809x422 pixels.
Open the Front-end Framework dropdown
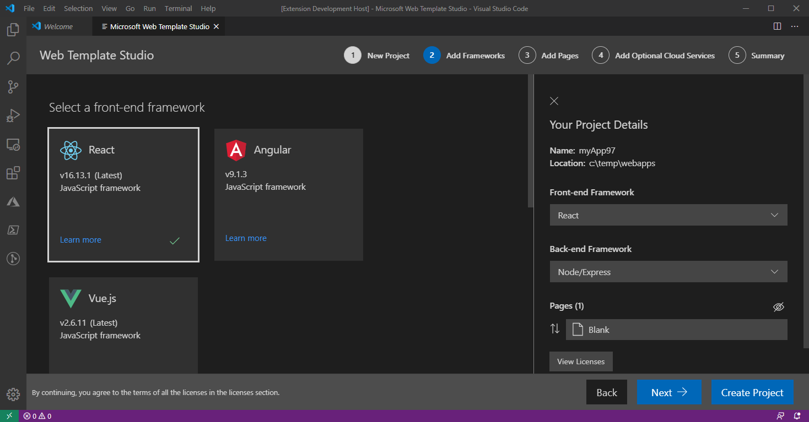pyautogui.click(x=668, y=215)
